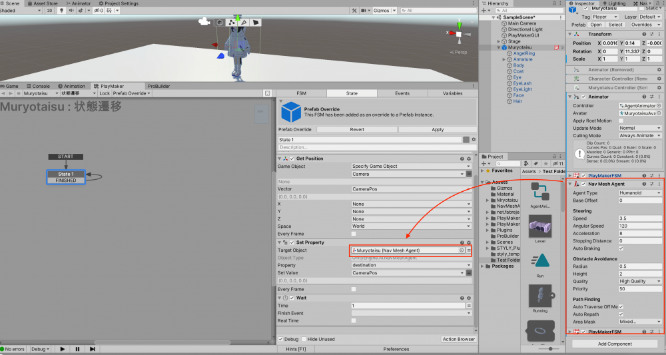Expand the Armature item in the Hierarchy

click(x=504, y=59)
